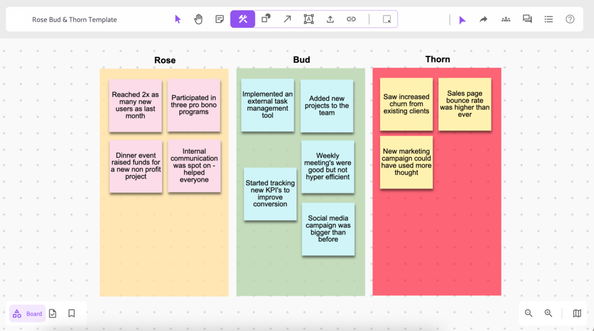Click the Bookmark icon near Board
594x331 pixels.
[71, 313]
